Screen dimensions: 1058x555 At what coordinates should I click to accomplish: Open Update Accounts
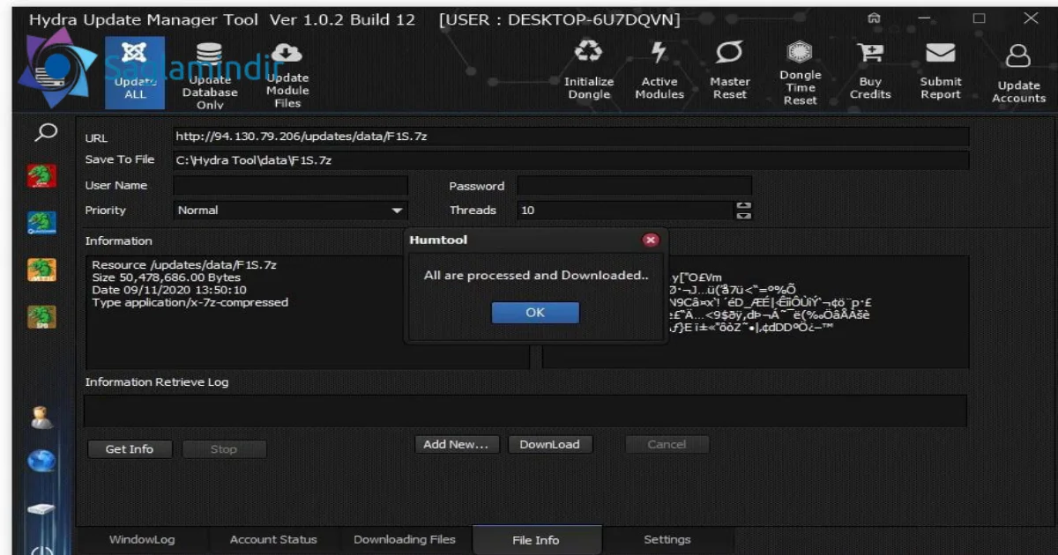pos(1018,74)
